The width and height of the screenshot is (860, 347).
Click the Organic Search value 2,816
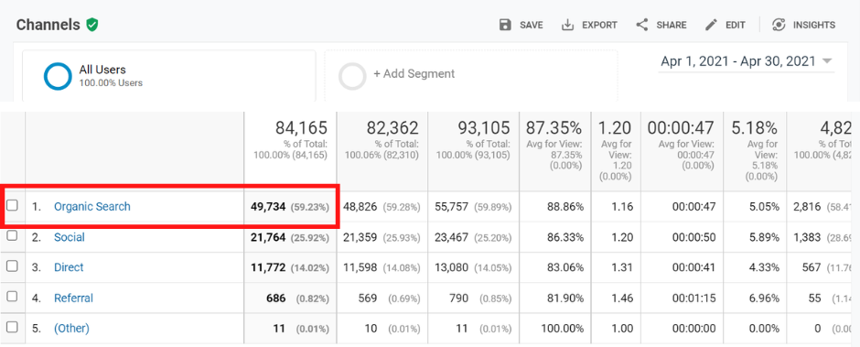tap(807, 206)
